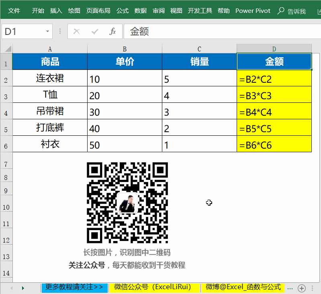Image resolution: width=321 pixels, height=294 pixels.
Task: Click the 告诉我 search magnifier icon
Action: tap(281, 10)
